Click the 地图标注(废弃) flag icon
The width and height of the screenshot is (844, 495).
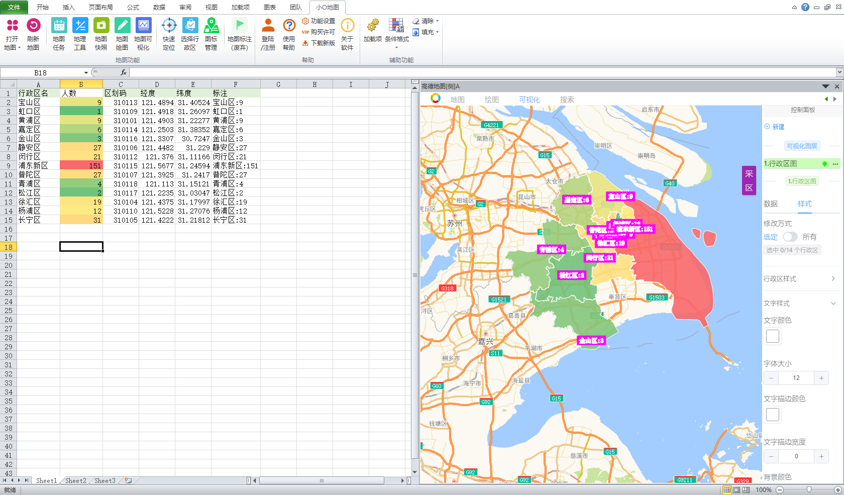pos(240,25)
